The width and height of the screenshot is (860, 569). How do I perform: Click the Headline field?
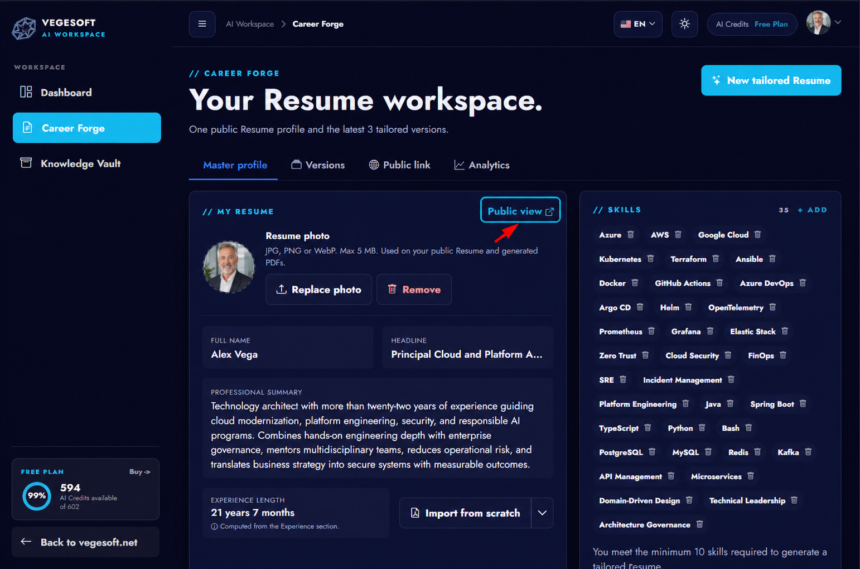point(467,348)
